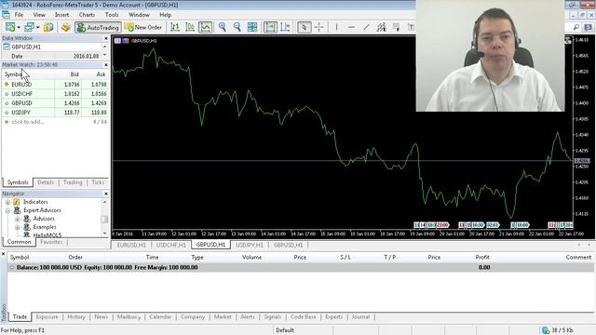Viewport: 596px width, 335px height.
Task: Open the New Chart dropdown arrow
Action: pyautogui.click(x=19, y=27)
